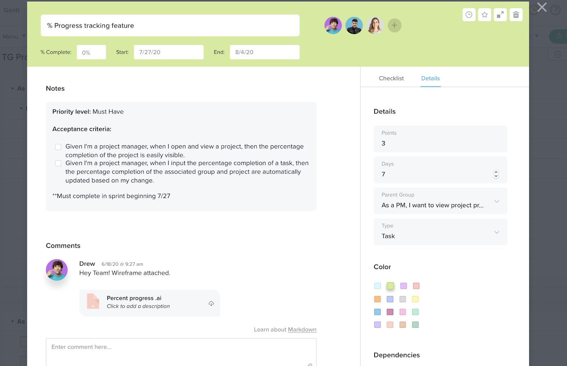Increment the Days value with the stepper
The width and height of the screenshot is (567, 366).
pos(496,172)
